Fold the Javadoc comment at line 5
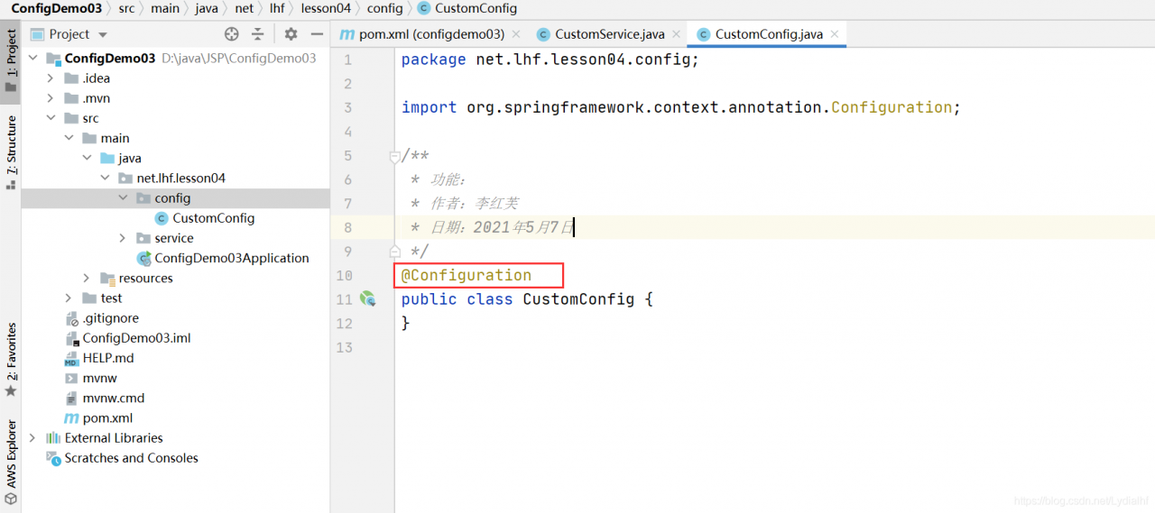Screen dimensions: 1155x513 [x=394, y=156]
